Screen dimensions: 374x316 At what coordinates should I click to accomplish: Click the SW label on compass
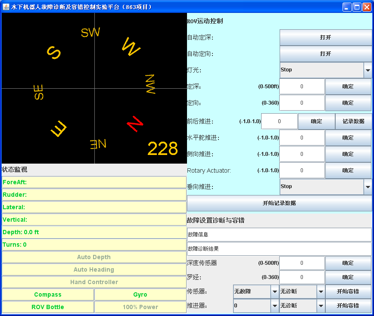pos(90,32)
